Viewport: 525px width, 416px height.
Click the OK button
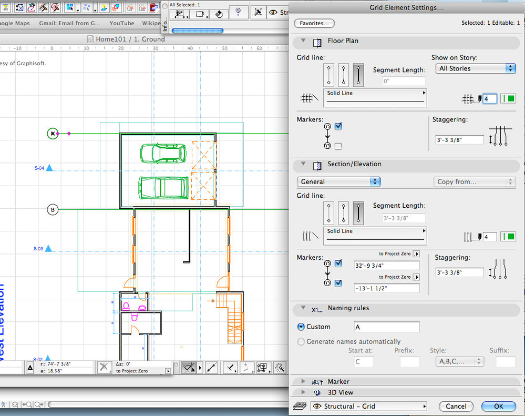click(x=498, y=406)
